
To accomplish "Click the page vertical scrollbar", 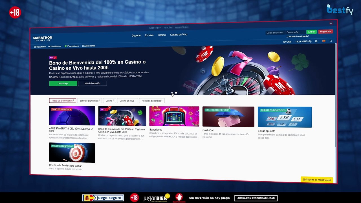I will coord(336,96).
